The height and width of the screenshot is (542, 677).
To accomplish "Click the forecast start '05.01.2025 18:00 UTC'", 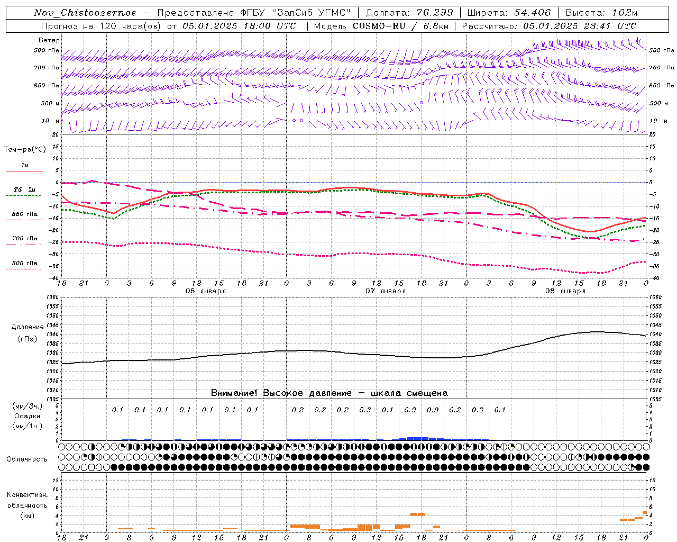I will tap(239, 26).
